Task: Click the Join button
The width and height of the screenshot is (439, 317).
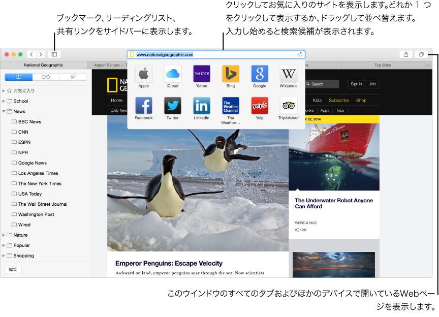Action: [372, 84]
